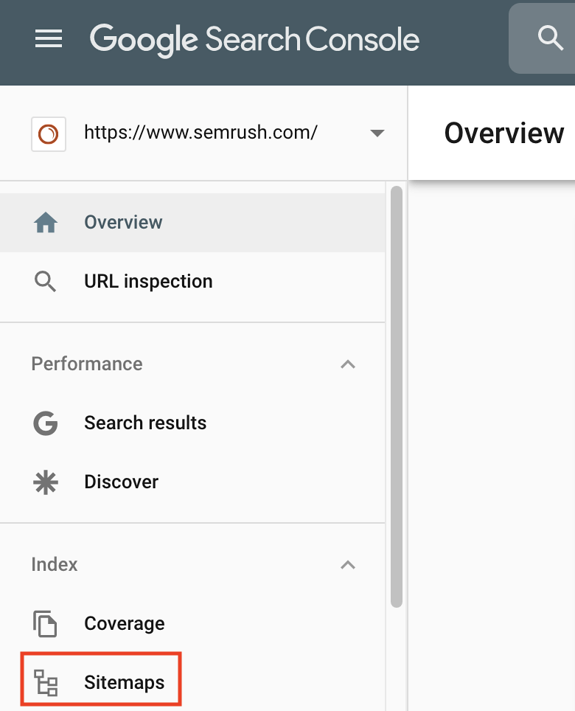The width and height of the screenshot is (575, 711).
Task: Collapse the Performance section chevron
Action: pos(348,364)
